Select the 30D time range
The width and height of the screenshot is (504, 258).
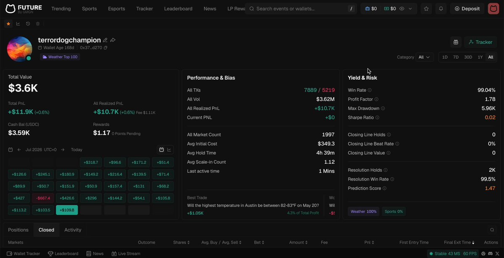[468, 57]
